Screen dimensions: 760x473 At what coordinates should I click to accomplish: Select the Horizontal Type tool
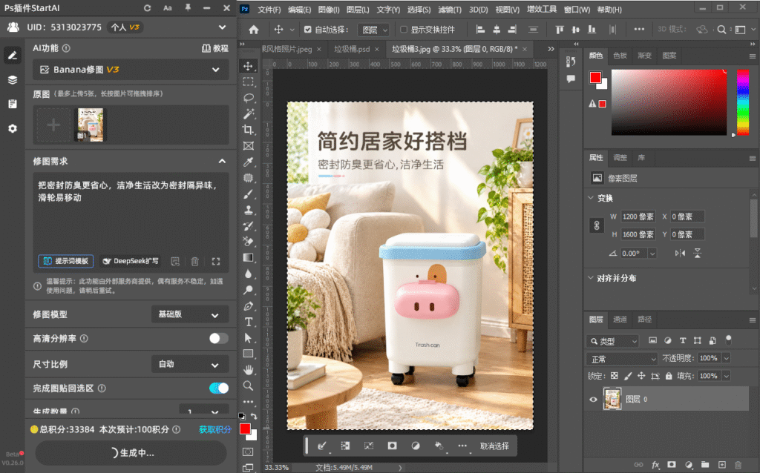coord(248,322)
